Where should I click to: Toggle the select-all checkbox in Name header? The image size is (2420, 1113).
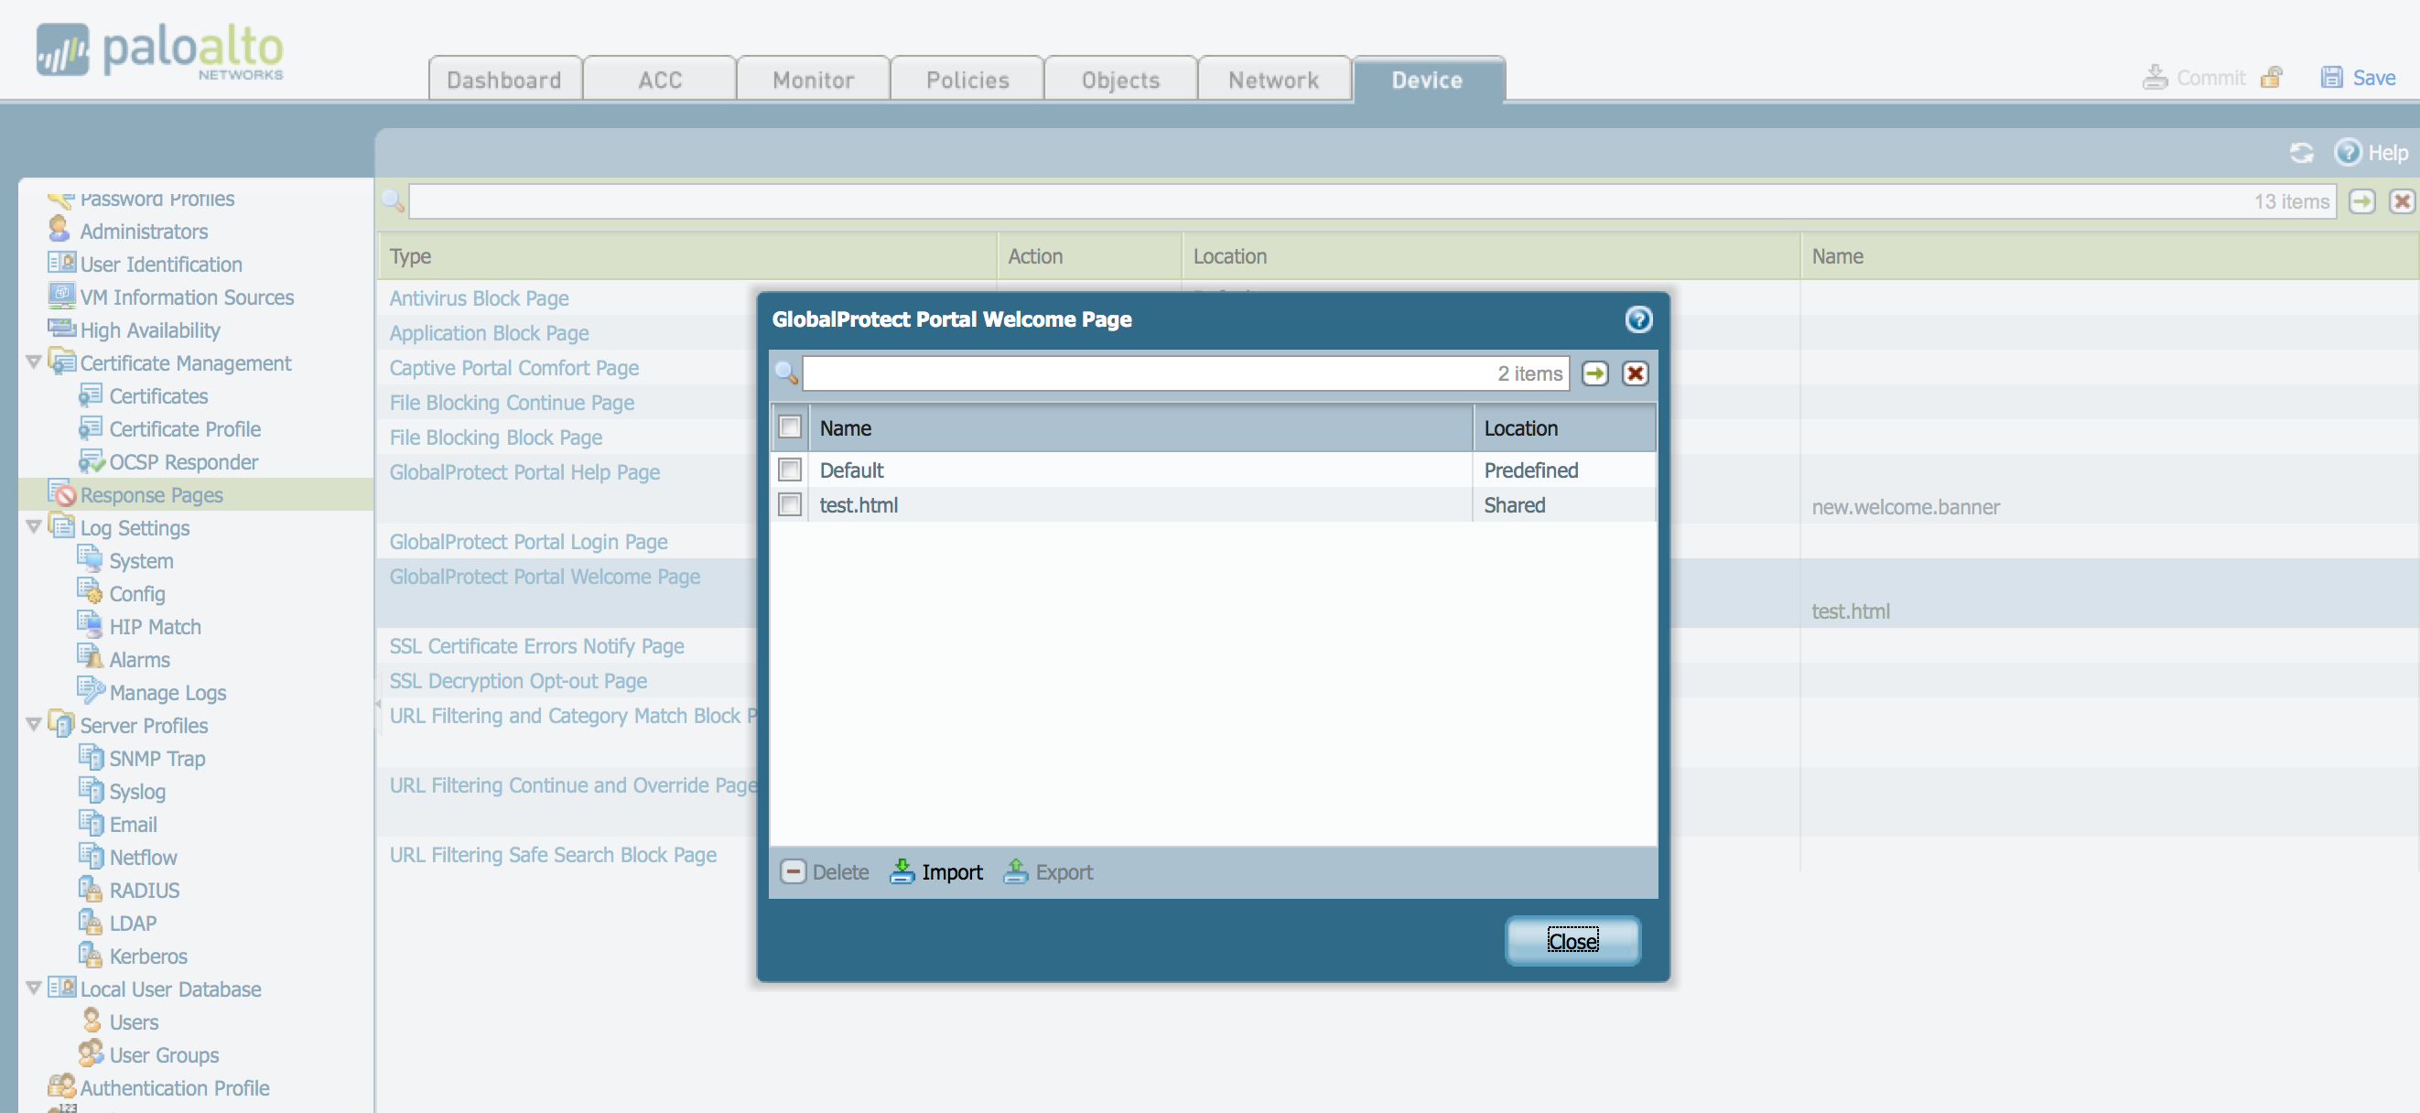(790, 427)
